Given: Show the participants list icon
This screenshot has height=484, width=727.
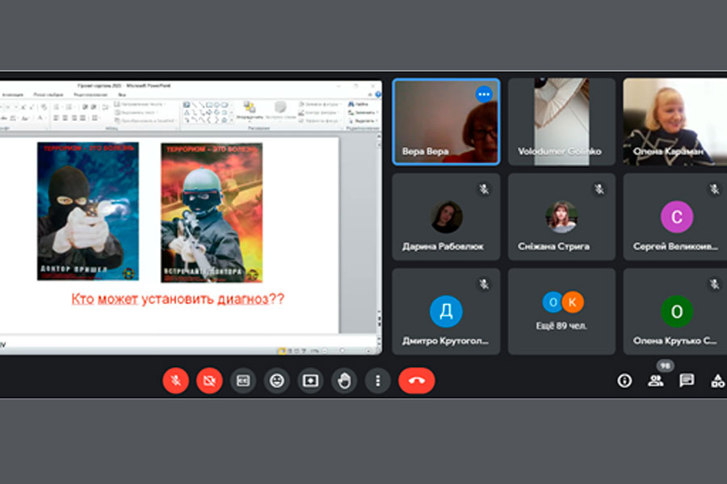Looking at the screenshot, I should [x=656, y=381].
